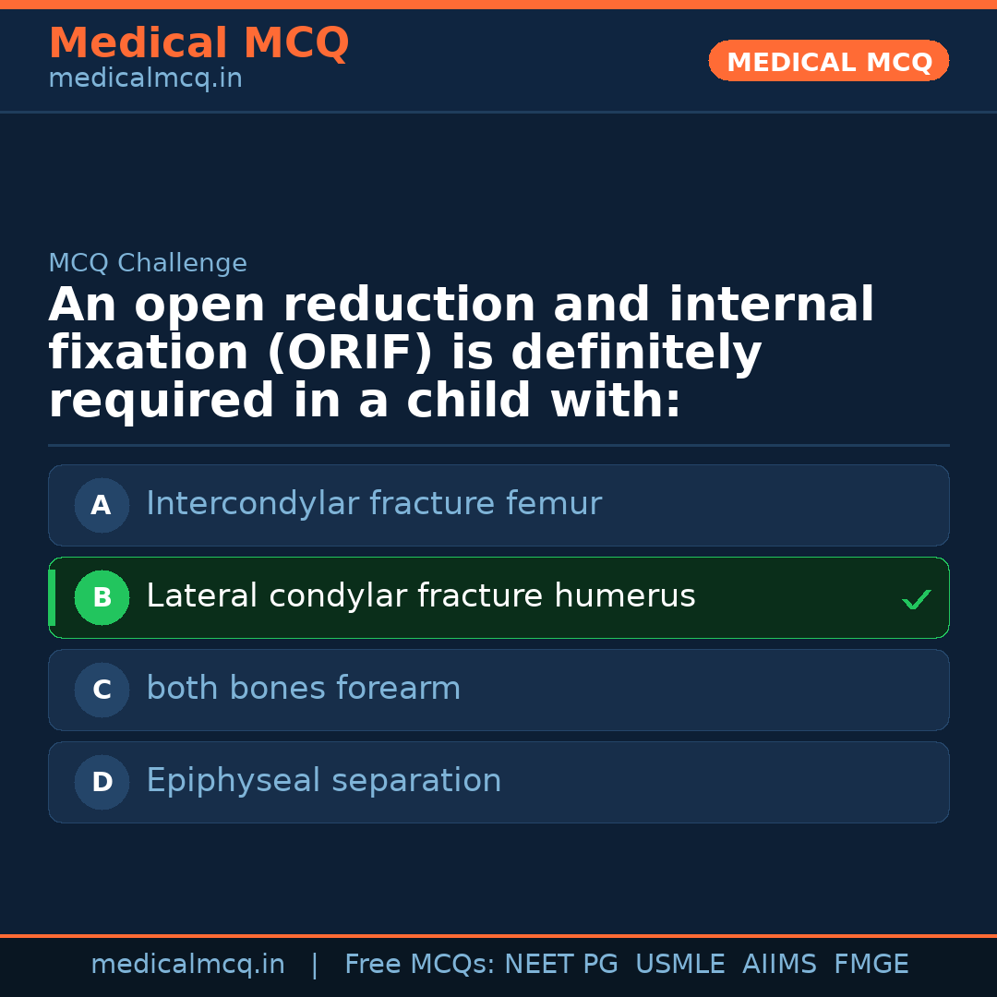The image size is (997, 997).
Task: Select Epiphyseal separation answer text
Action: point(323,781)
